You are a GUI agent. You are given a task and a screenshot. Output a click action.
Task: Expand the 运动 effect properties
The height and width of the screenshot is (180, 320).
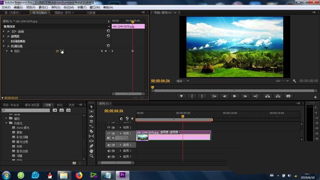pos(4,31)
